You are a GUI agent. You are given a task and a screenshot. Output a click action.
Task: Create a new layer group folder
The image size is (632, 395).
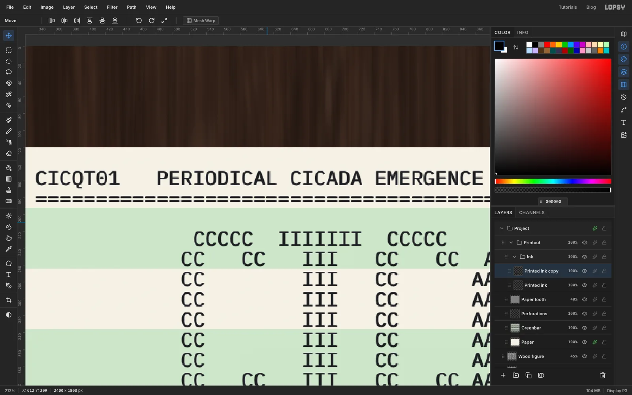coord(516,375)
